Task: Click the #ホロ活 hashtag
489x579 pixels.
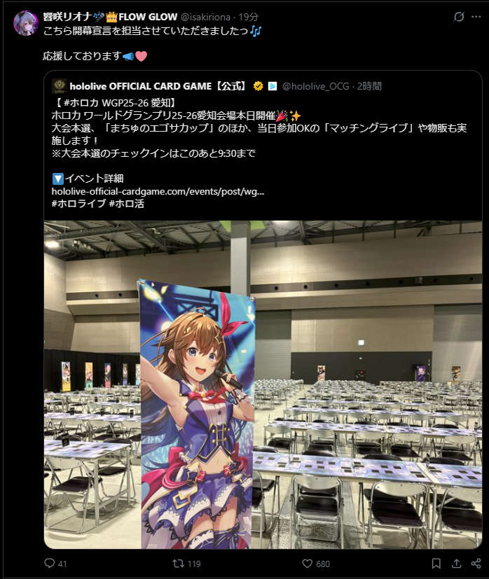Action: click(x=126, y=204)
